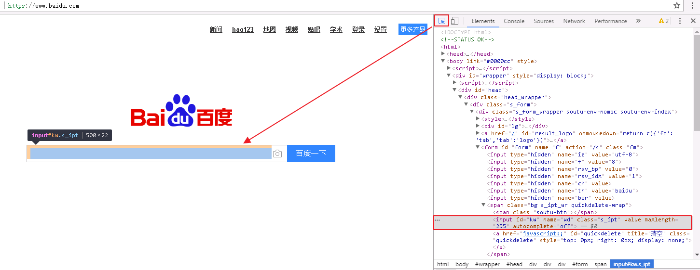Collapse the div id head node

click(455, 90)
